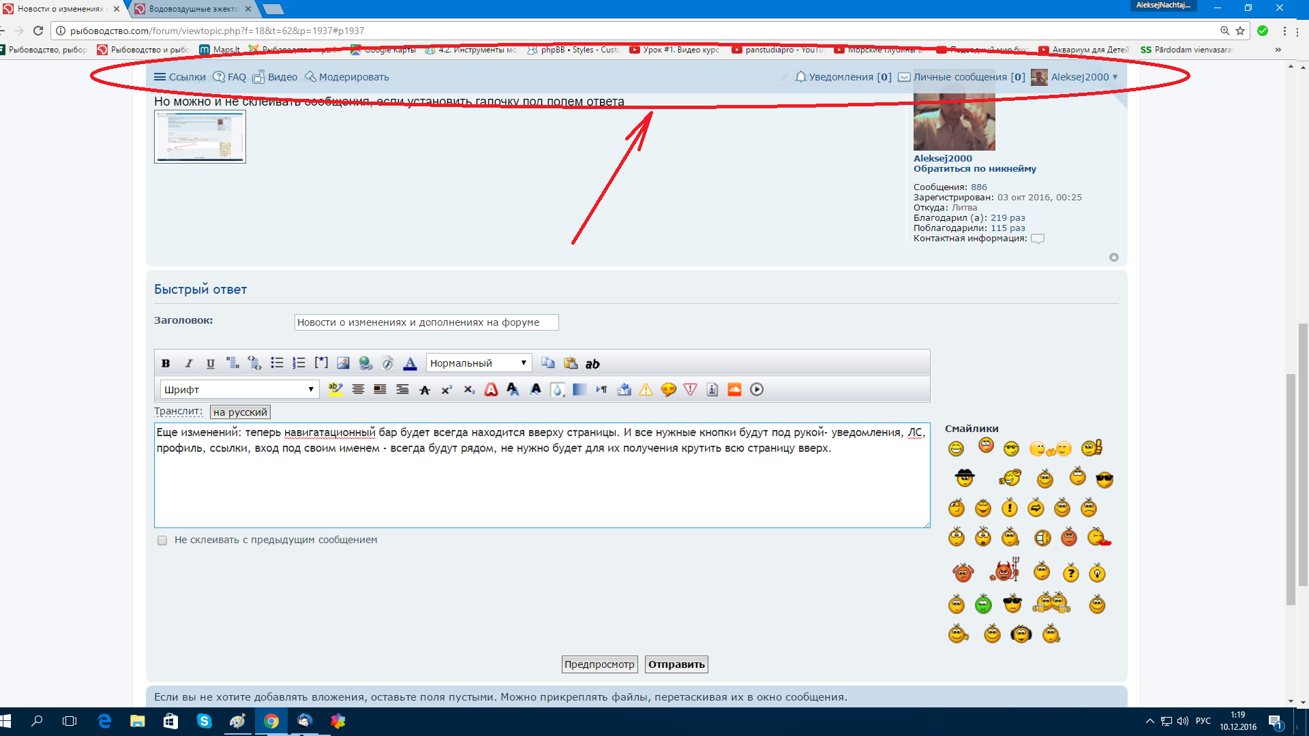Pick the font color tool

click(x=410, y=363)
